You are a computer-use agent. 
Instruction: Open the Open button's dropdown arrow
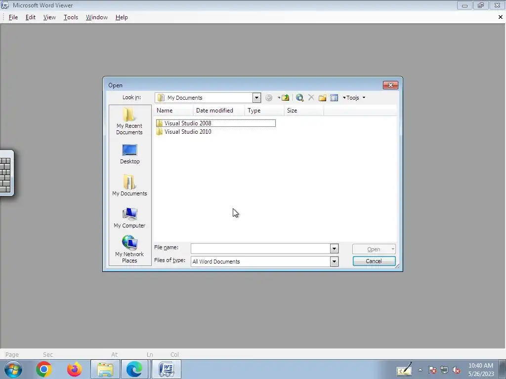pyautogui.click(x=393, y=249)
